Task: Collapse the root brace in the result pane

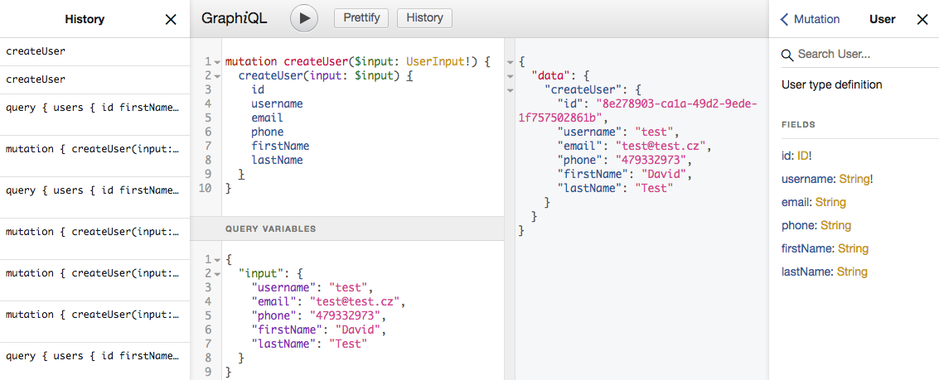Action: pyautogui.click(x=511, y=61)
